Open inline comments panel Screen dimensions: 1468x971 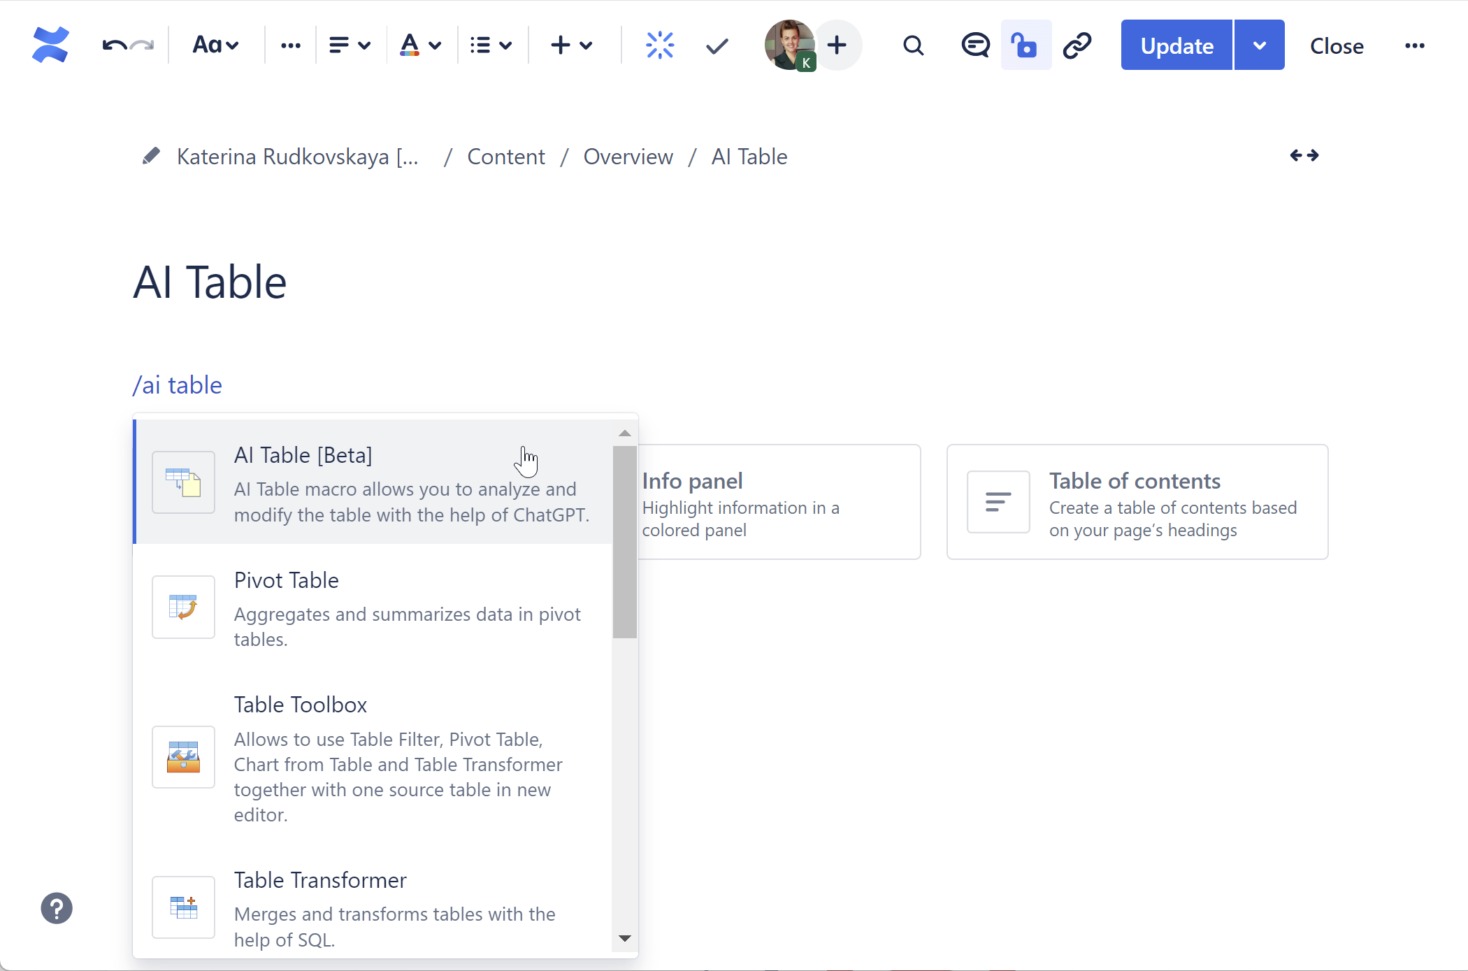[974, 45]
